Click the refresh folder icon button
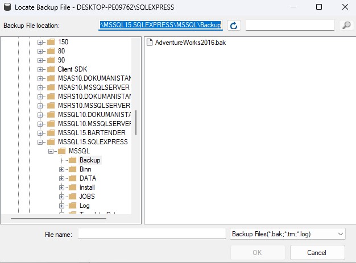Viewport: 356px width, 263px height. [234, 26]
